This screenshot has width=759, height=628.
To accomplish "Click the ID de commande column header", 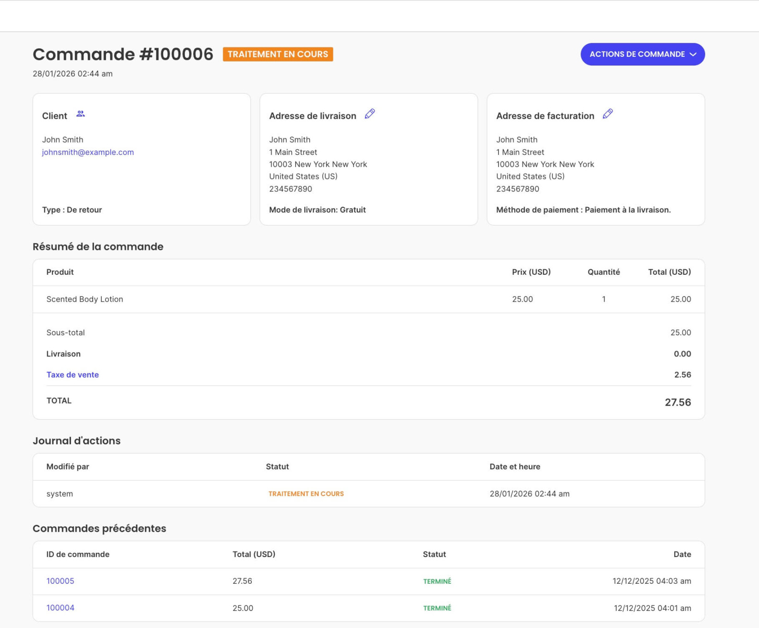I will click(78, 554).
